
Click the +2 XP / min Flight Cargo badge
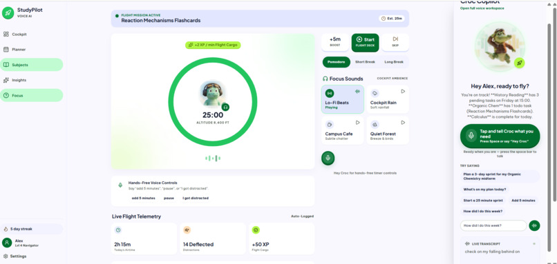pos(213,45)
